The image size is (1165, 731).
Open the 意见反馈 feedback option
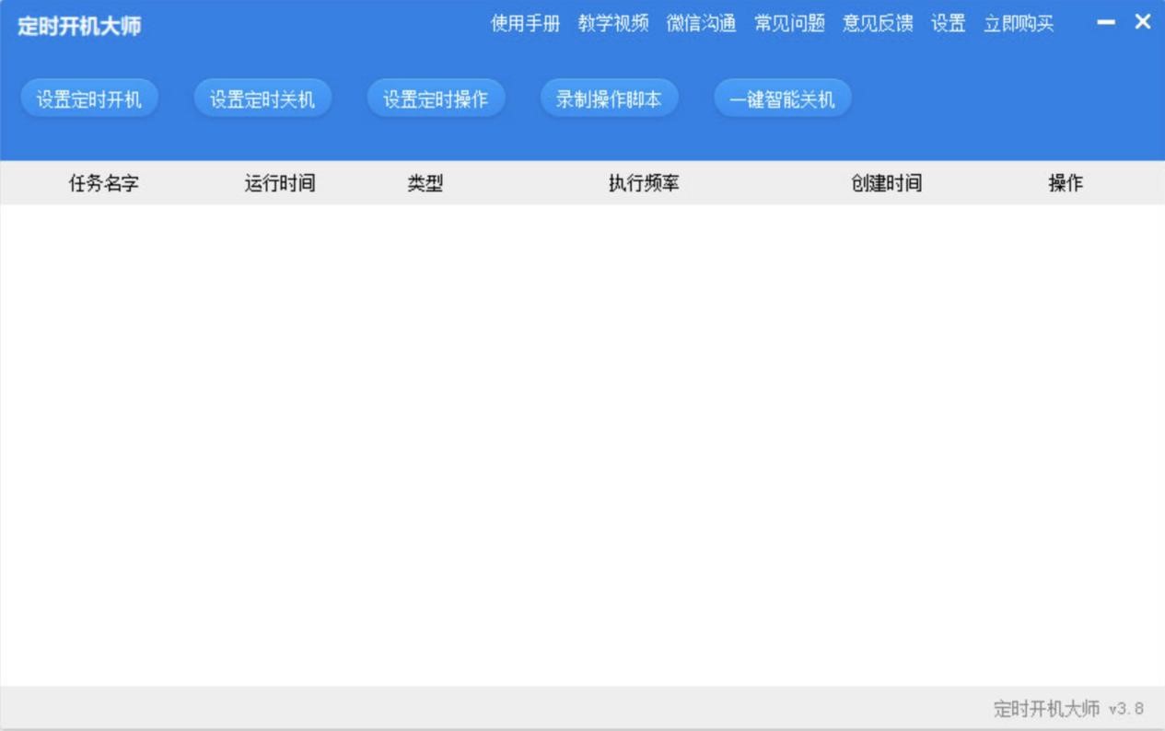click(878, 24)
